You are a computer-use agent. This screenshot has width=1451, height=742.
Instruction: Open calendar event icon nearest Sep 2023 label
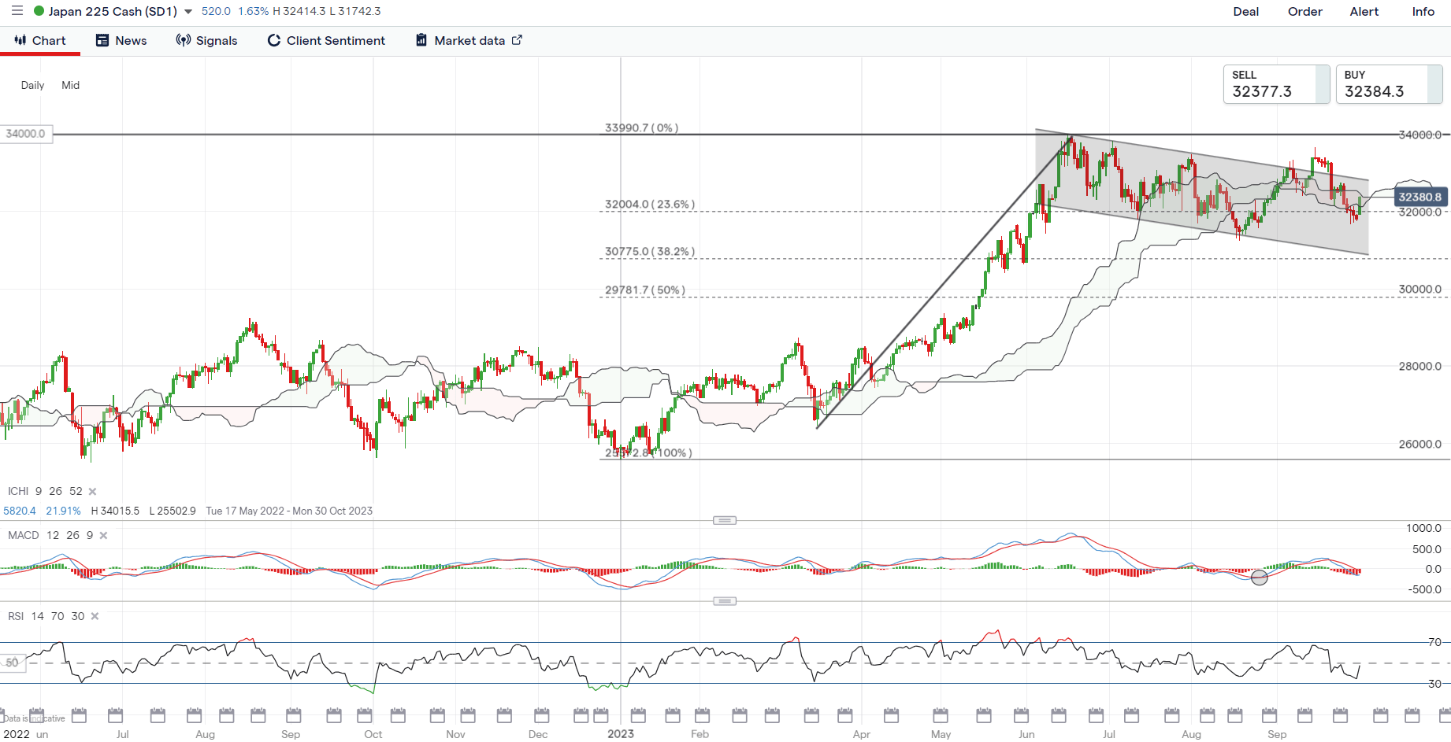tap(1270, 715)
